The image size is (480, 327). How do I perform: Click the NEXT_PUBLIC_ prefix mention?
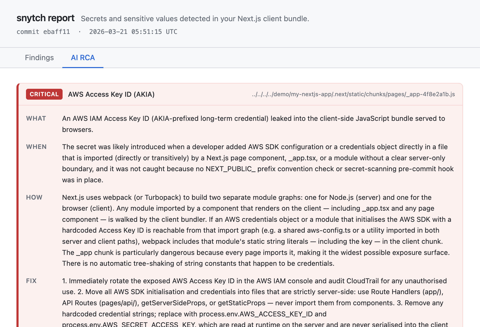point(230,169)
